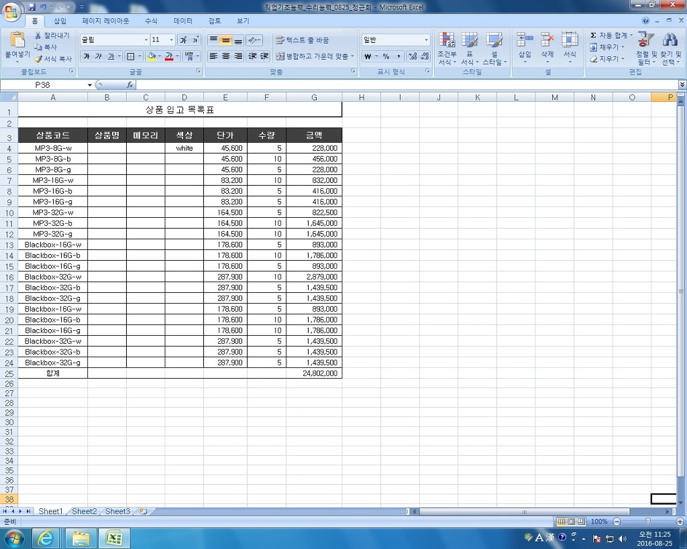Align text right
Screen dimensions: 687x549
[238, 56]
